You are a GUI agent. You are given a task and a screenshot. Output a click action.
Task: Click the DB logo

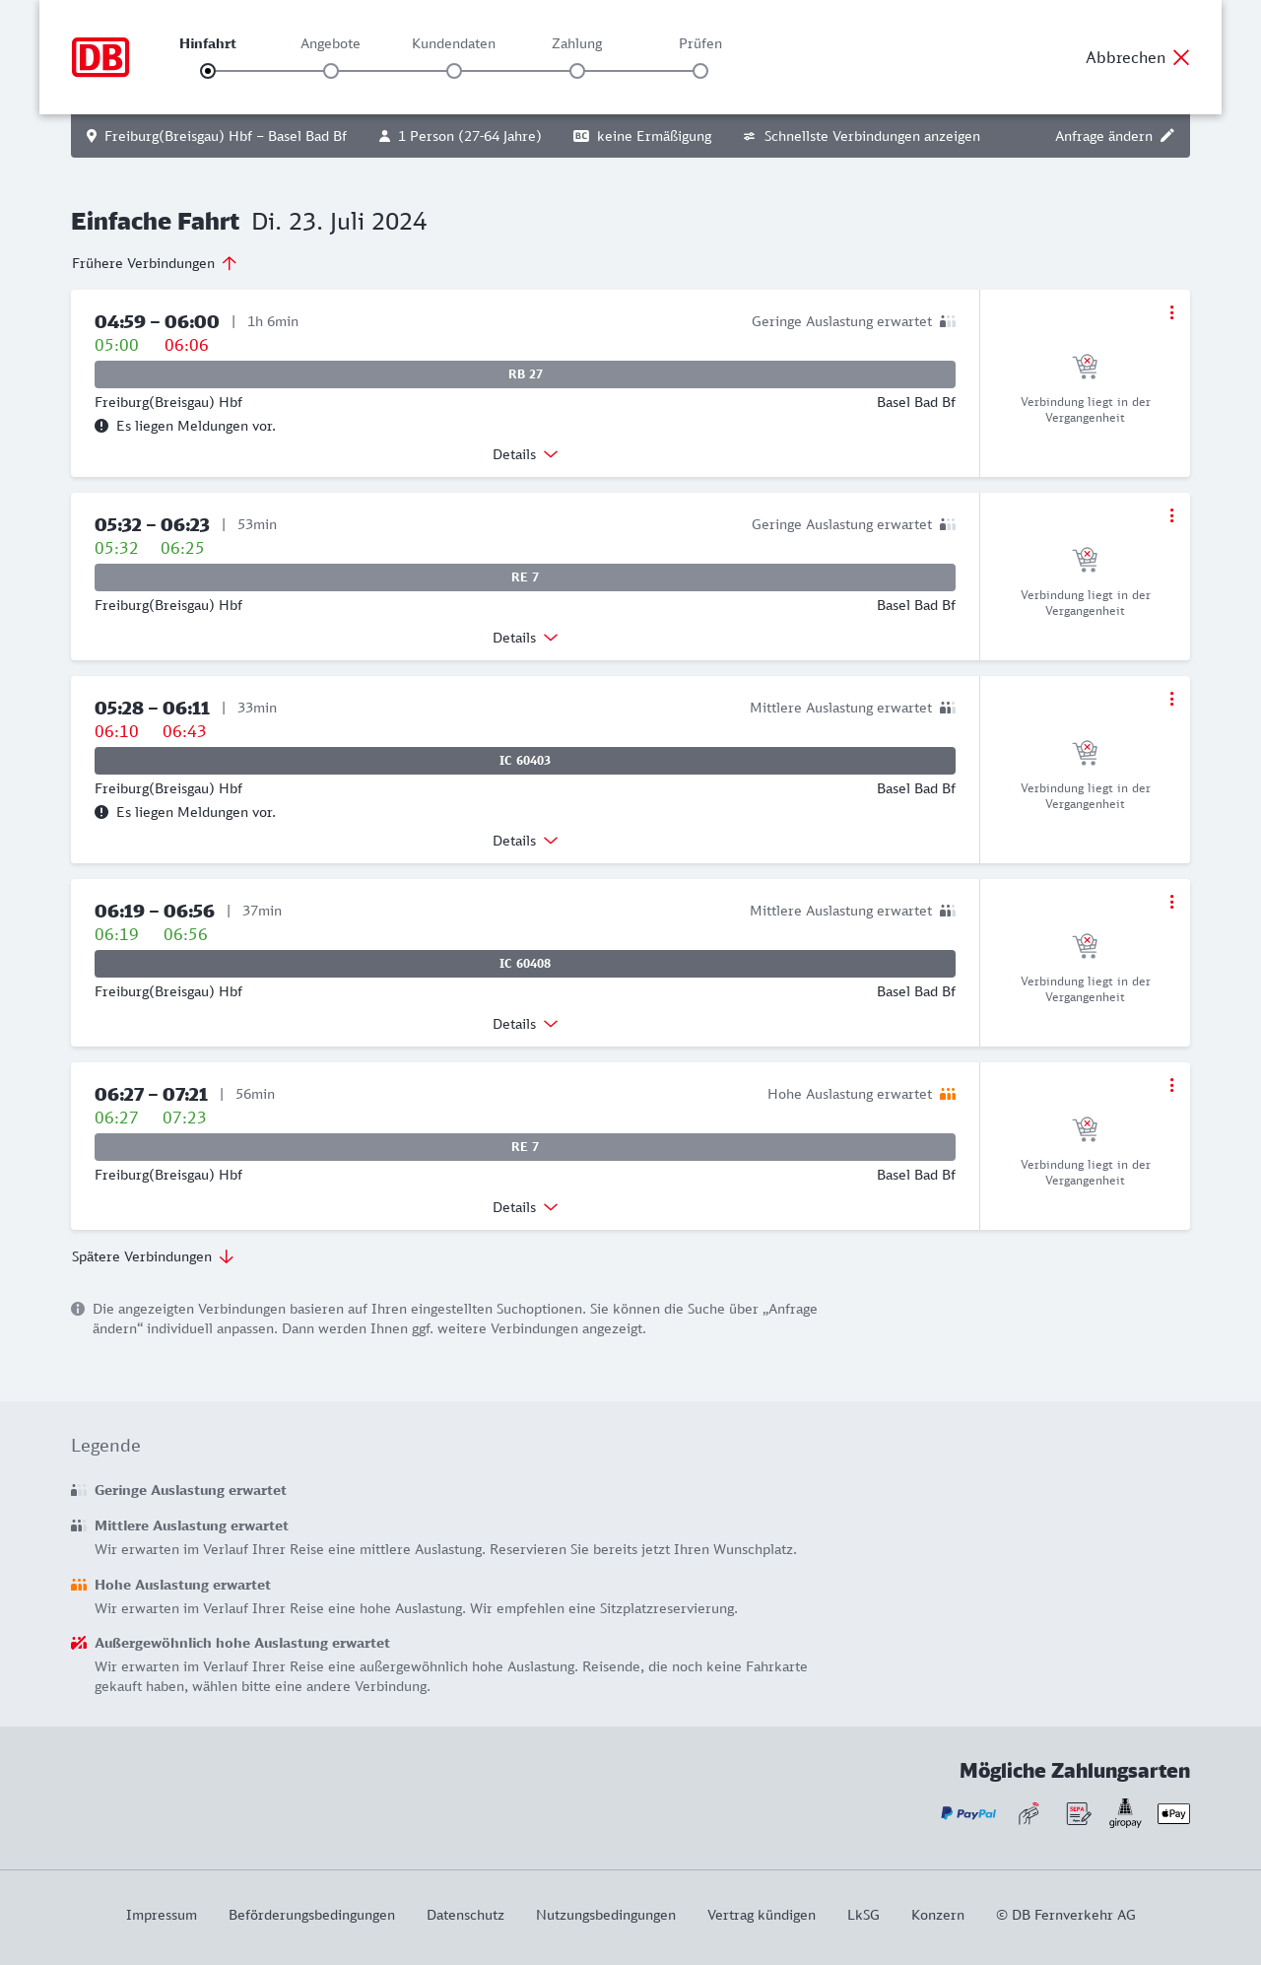[x=100, y=57]
